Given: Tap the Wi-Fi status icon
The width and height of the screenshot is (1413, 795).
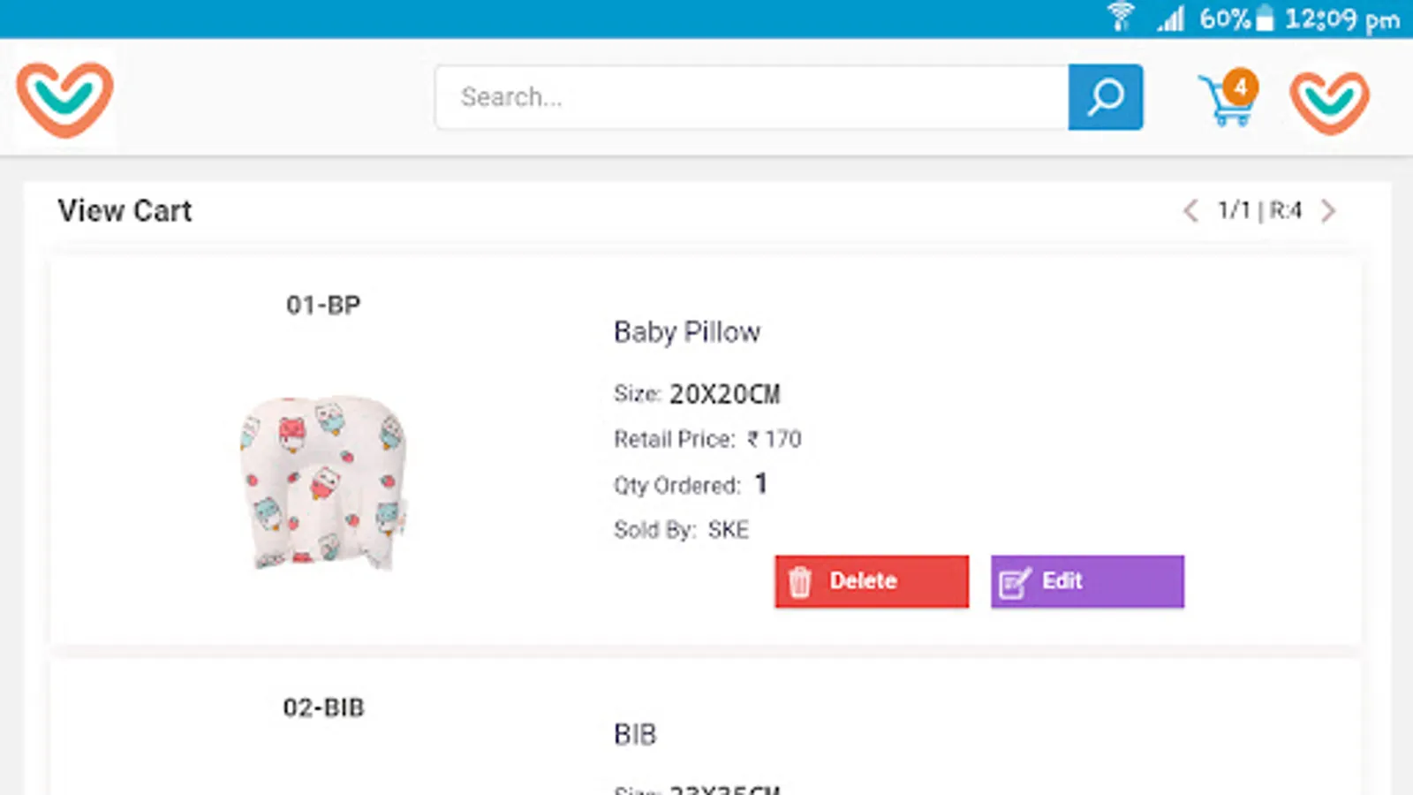Looking at the screenshot, I should click(x=1121, y=18).
